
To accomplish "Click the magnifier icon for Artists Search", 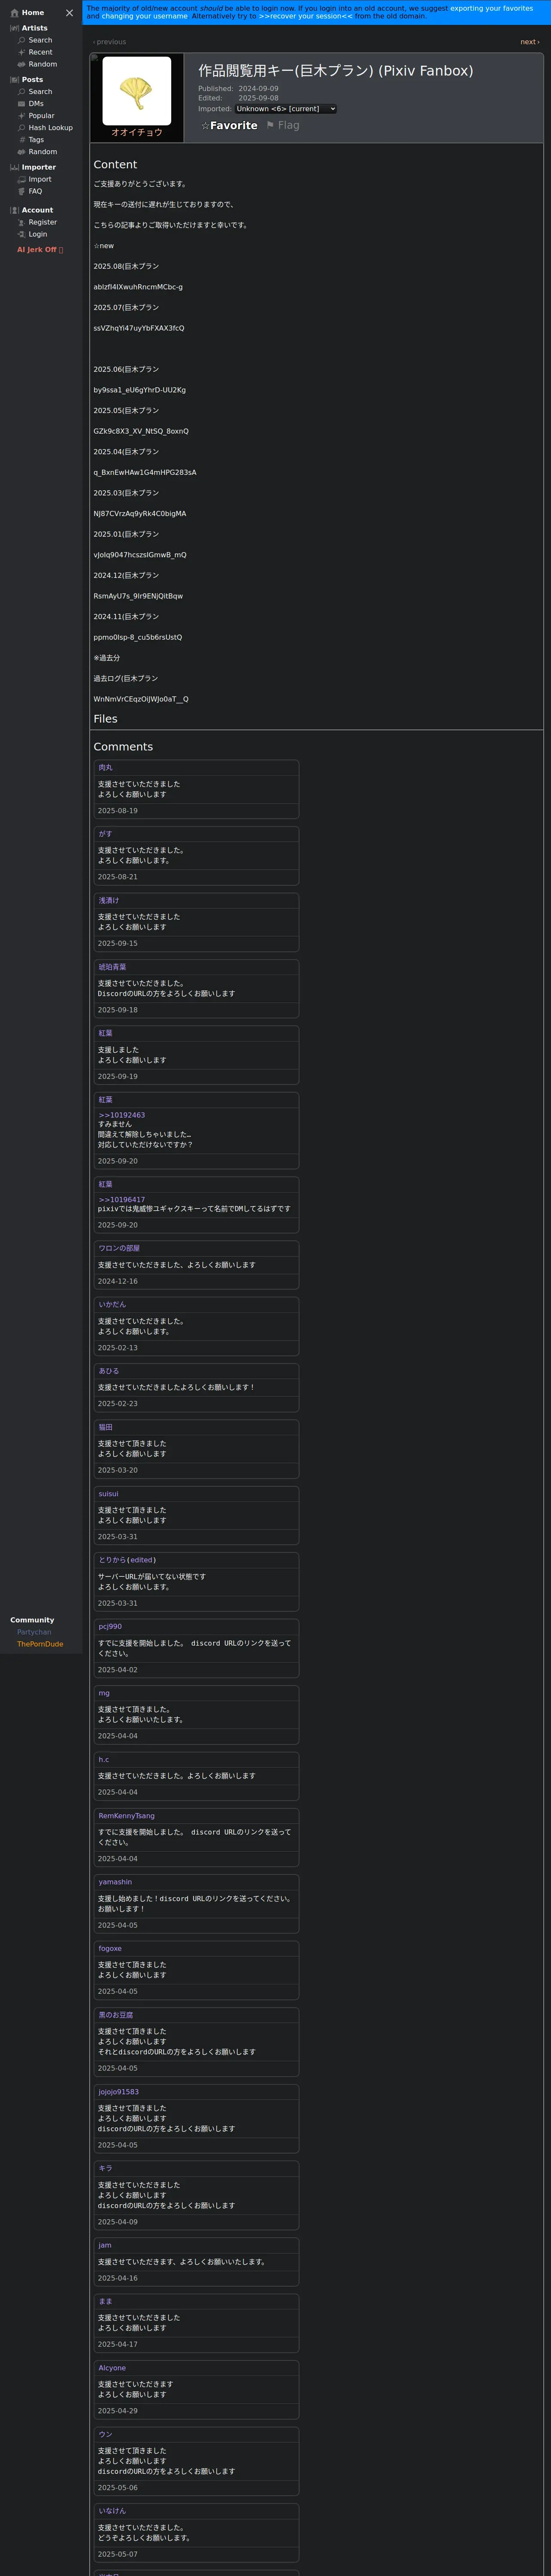I will (x=22, y=40).
